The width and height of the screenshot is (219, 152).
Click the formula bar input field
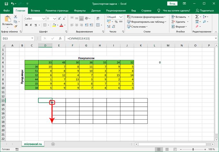click(x=140, y=38)
